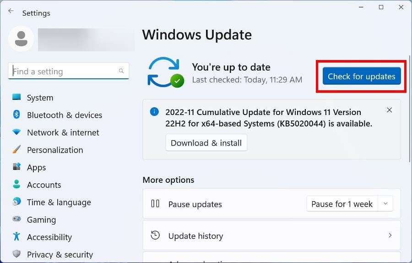Click the Time & language globe icon
The width and height of the screenshot is (412, 263).
coord(16,202)
